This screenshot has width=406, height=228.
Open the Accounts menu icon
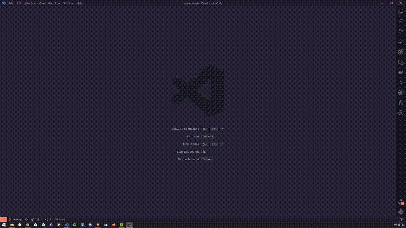click(x=401, y=202)
